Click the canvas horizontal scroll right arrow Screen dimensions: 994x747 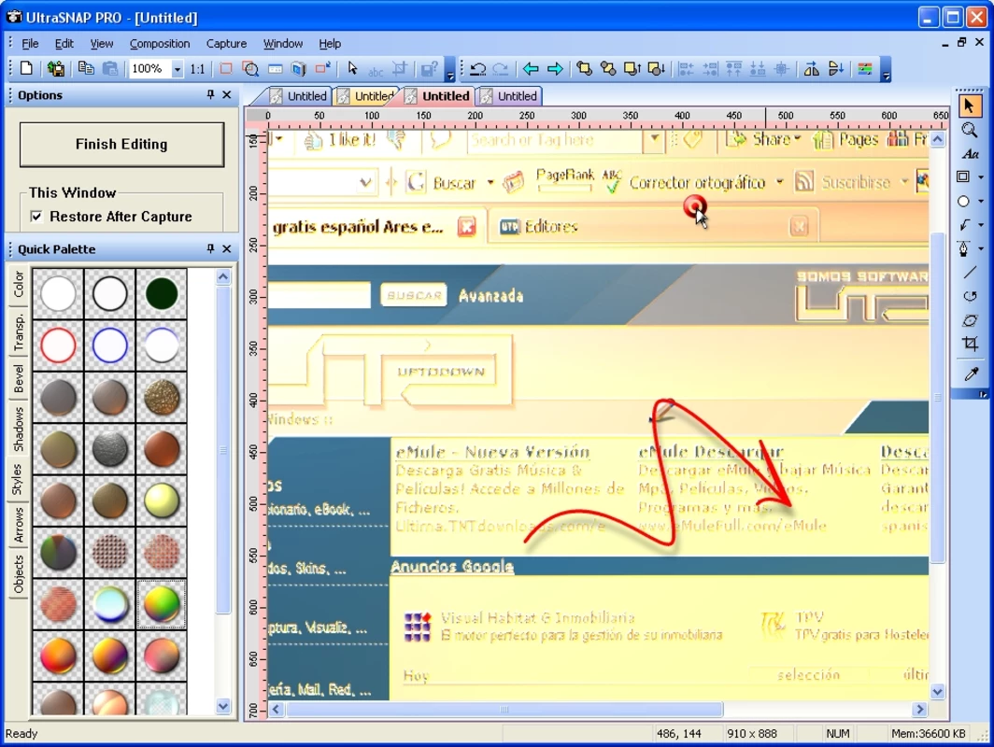919,709
